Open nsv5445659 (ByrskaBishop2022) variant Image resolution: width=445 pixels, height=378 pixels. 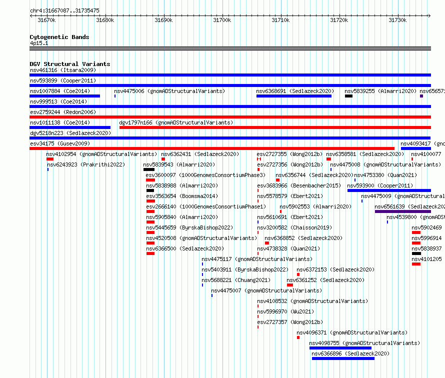tap(189, 227)
